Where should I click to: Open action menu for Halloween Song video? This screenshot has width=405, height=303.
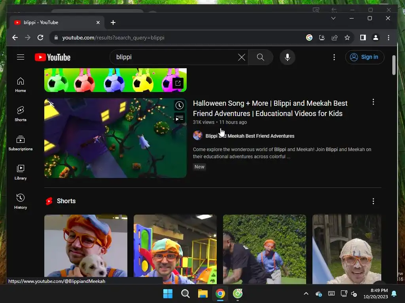pos(373,102)
